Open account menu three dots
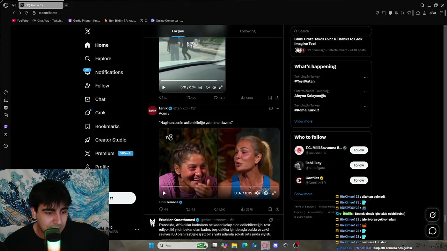447x251 pixels. click(137, 229)
